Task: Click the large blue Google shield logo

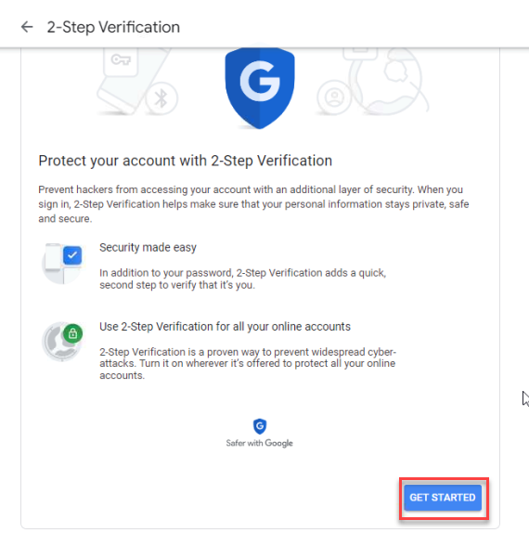Action: (x=260, y=88)
